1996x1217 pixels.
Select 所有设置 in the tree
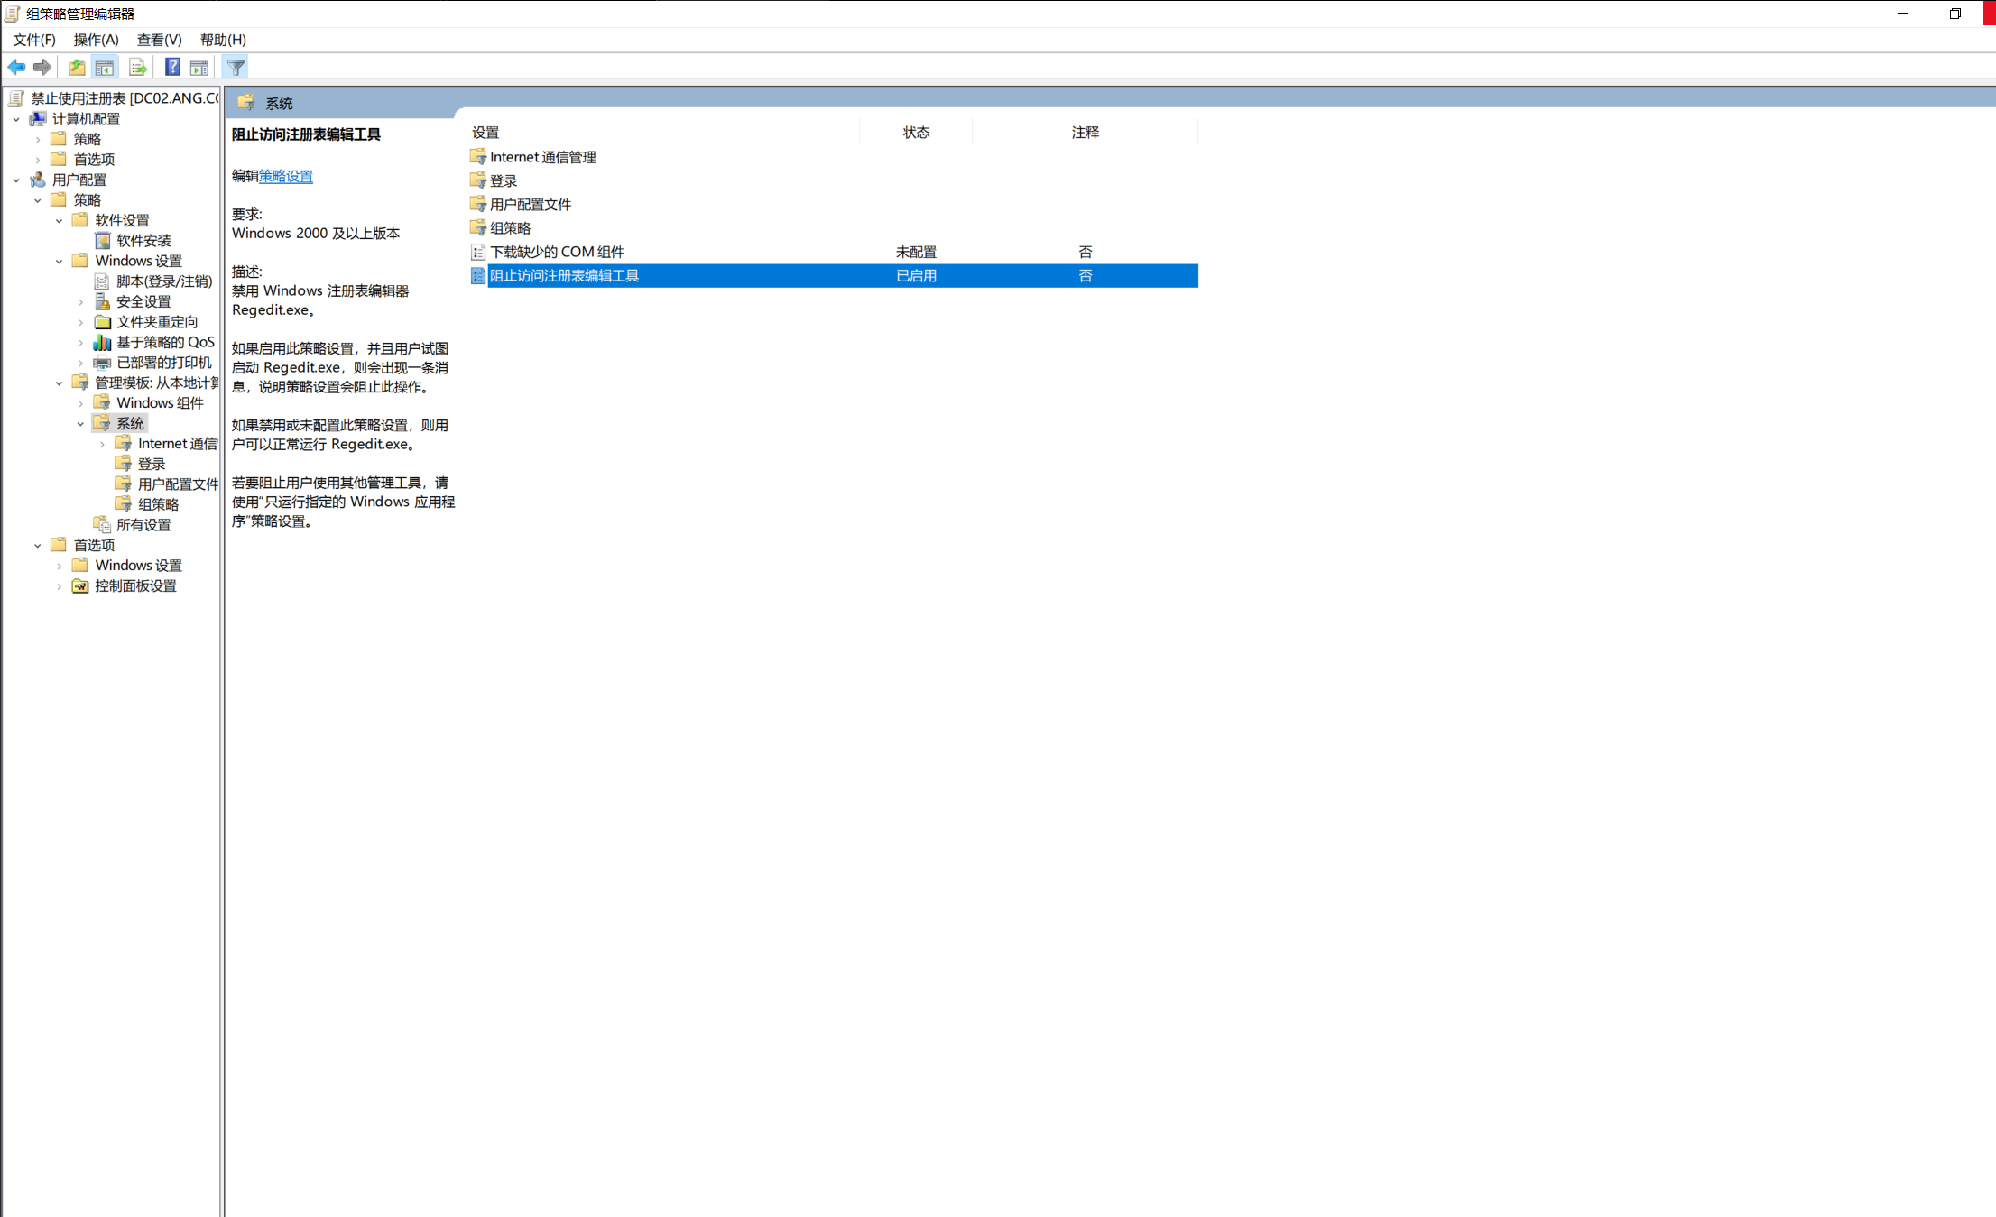click(143, 525)
